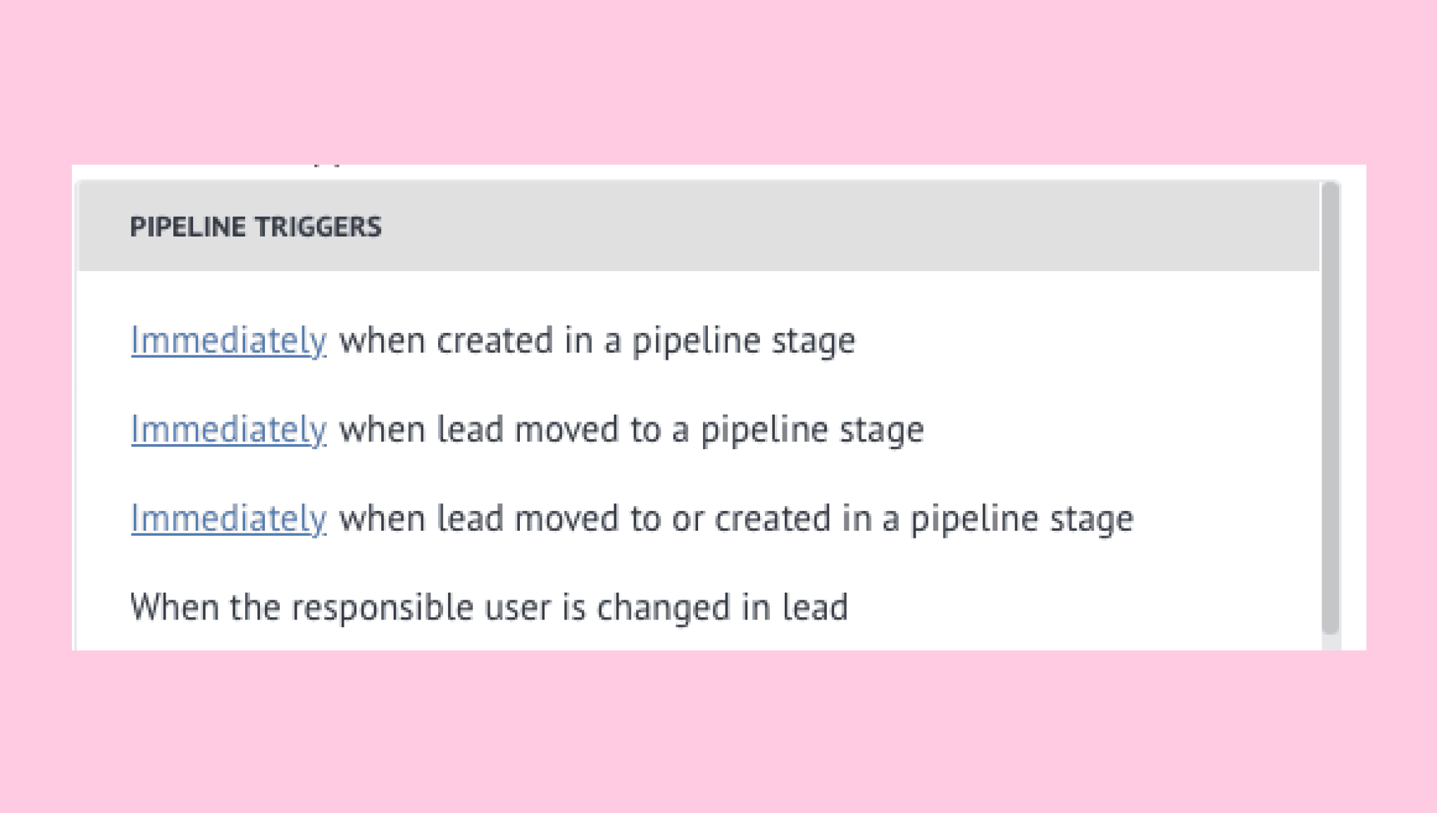Click empty area right of first trigger option
This screenshot has width=1437, height=813.
(x=1085, y=341)
